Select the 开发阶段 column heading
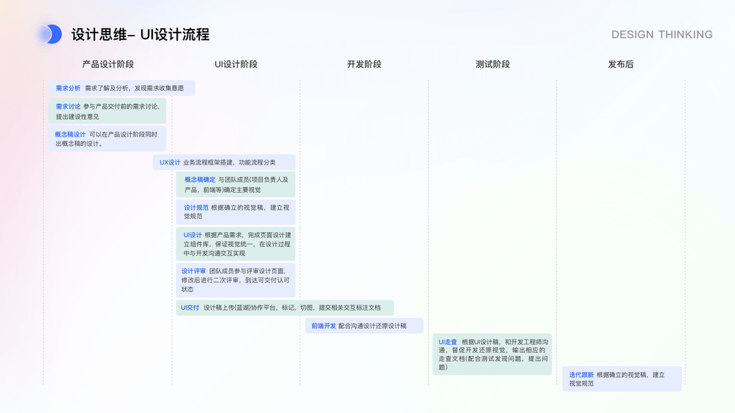Viewport: 735px width, 413px height. tap(364, 64)
